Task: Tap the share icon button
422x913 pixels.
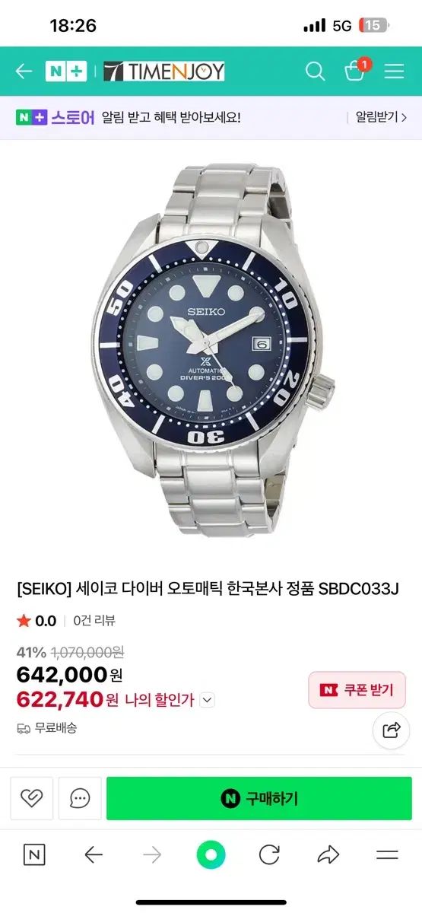Action: coord(391,731)
